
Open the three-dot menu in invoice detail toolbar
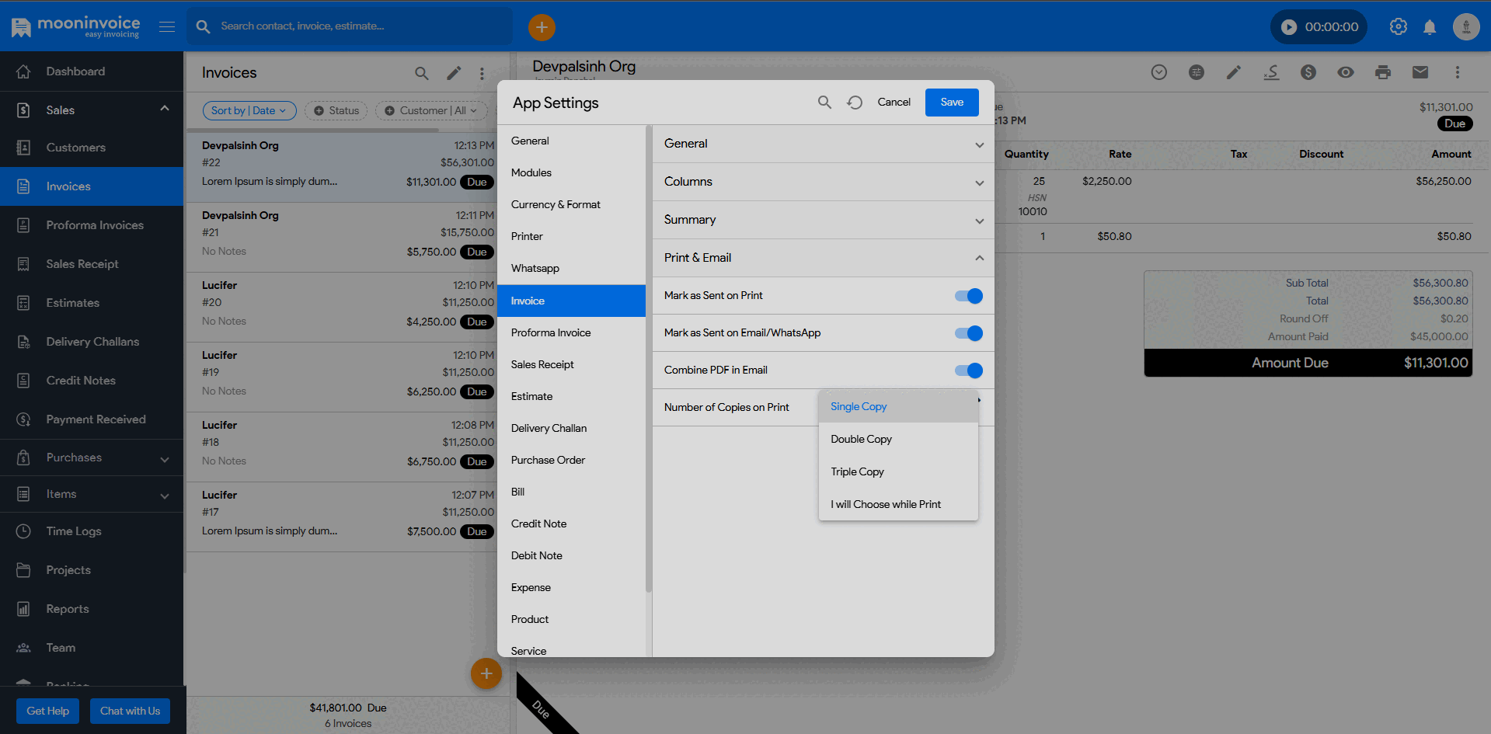tap(1458, 72)
